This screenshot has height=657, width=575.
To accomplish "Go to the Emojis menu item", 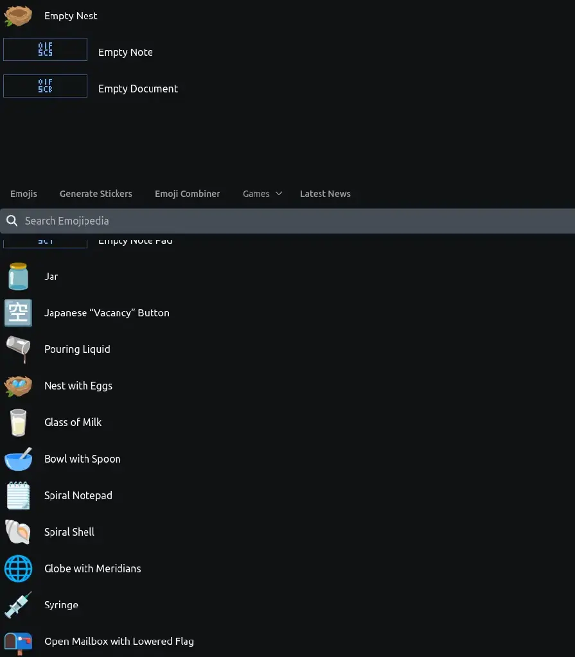I will point(24,194).
